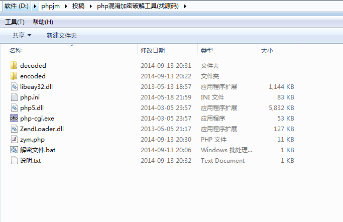Navigate to phpjm breadcrumb folder
The width and height of the screenshot is (343, 222).
point(50,6)
